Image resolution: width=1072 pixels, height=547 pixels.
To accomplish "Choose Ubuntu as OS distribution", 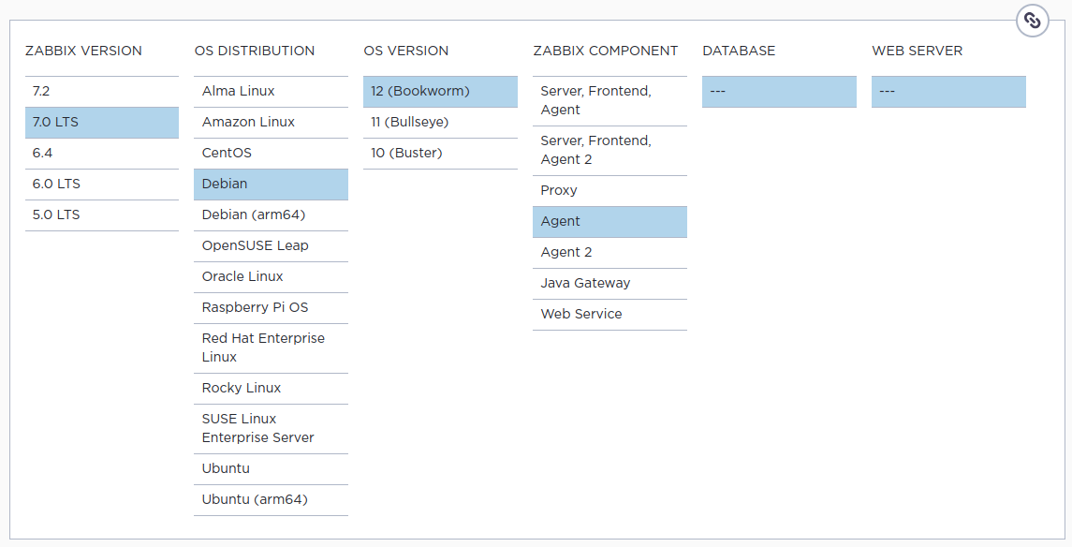I will coord(271,468).
